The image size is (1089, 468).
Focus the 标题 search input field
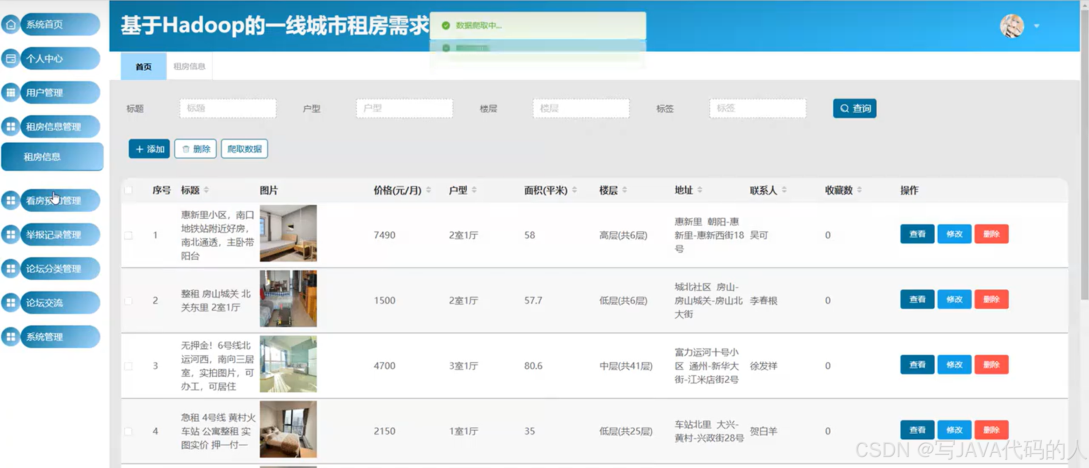click(228, 108)
